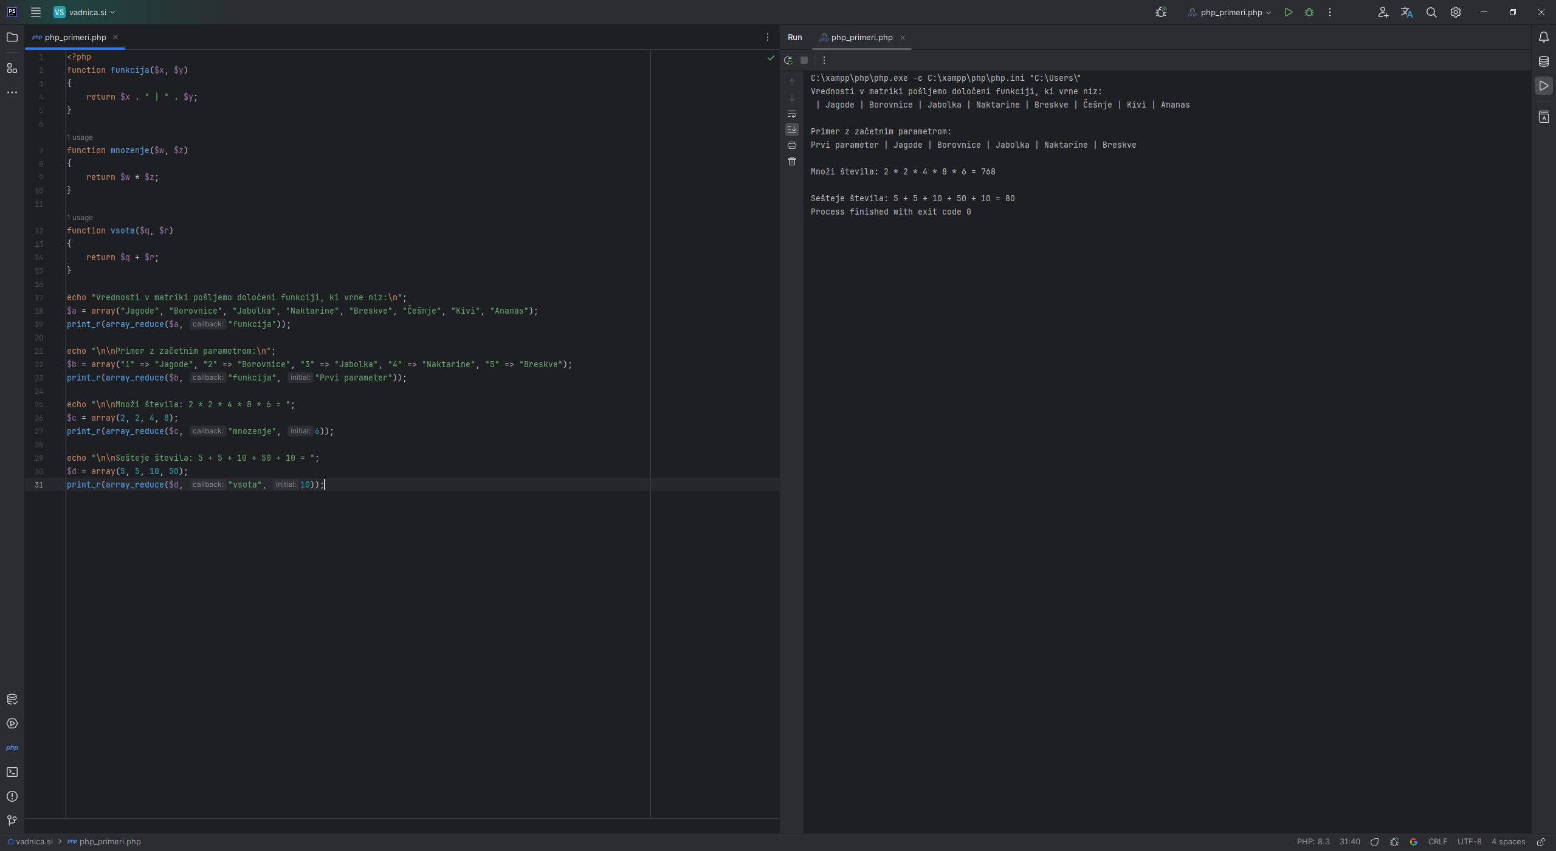Open the main hamburger menu
Screen dimensions: 1556x851
tap(36, 12)
